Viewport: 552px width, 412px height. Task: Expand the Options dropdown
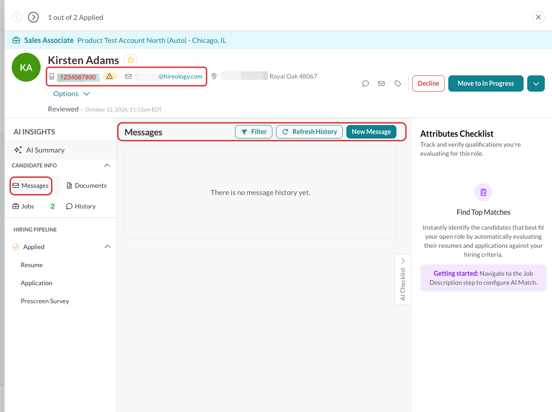tap(72, 94)
